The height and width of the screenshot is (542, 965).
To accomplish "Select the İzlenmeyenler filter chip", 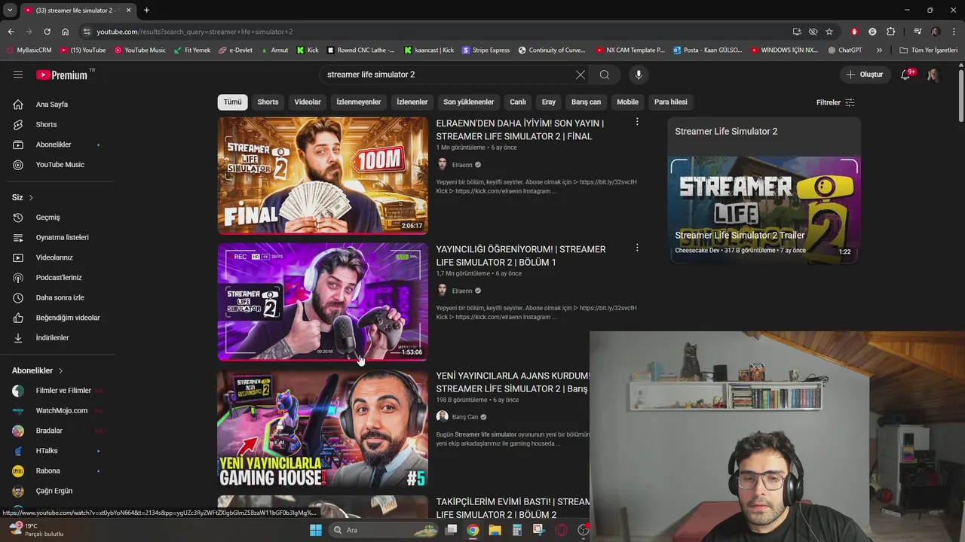I will click(x=359, y=102).
